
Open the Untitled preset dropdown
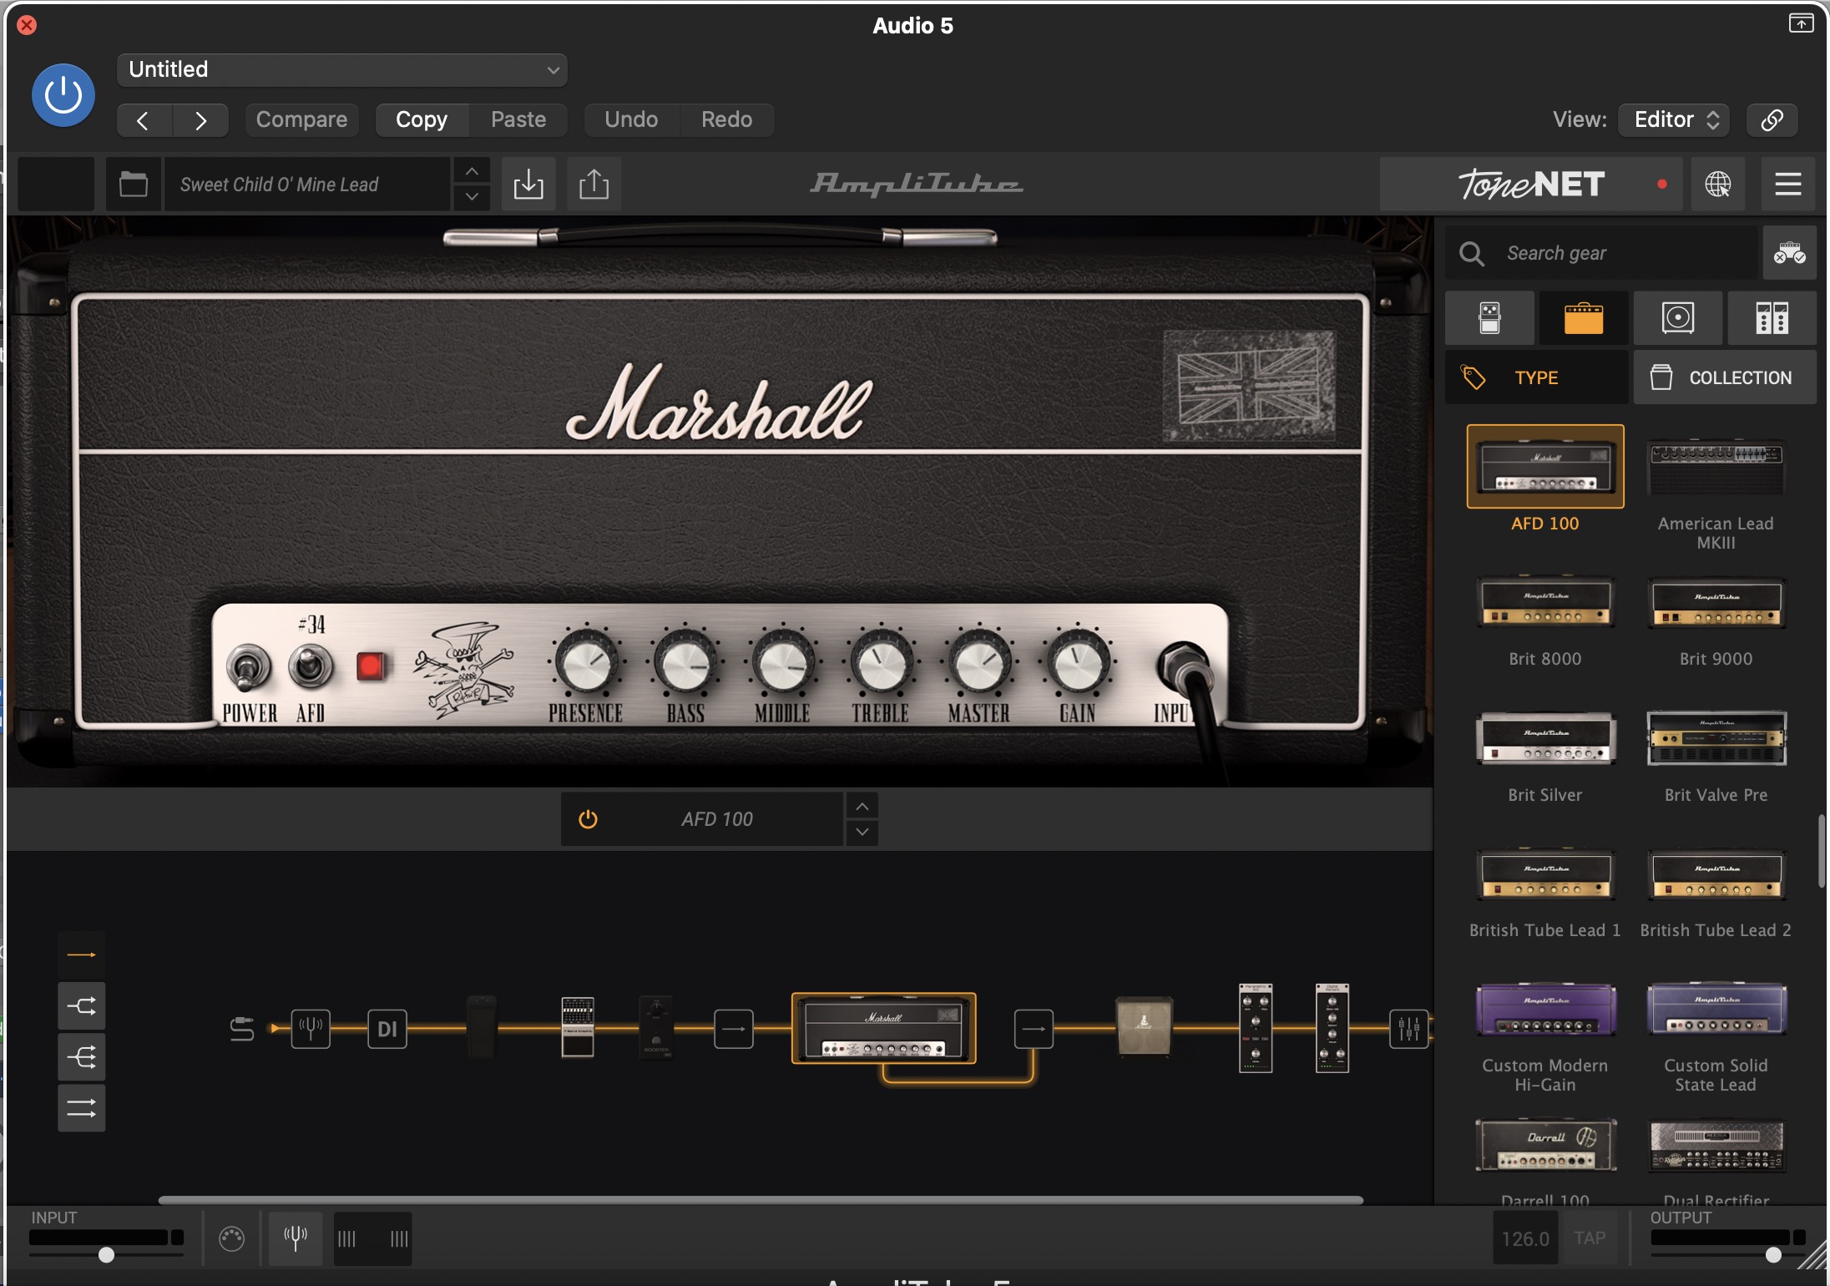pyautogui.click(x=342, y=70)
